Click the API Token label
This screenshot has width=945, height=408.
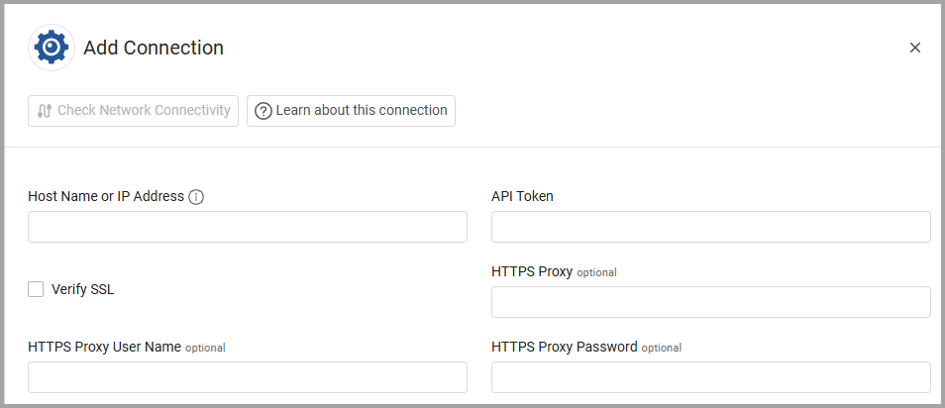522,196
